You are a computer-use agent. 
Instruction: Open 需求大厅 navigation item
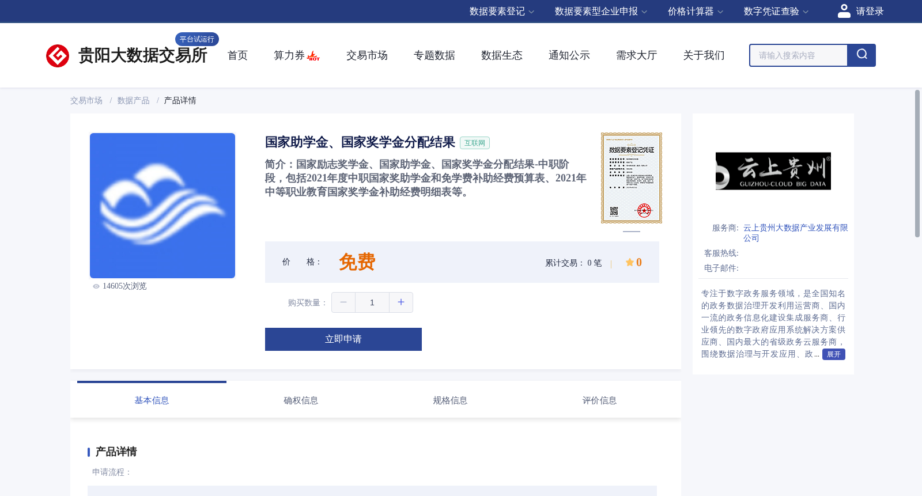[x=637, y=55]
